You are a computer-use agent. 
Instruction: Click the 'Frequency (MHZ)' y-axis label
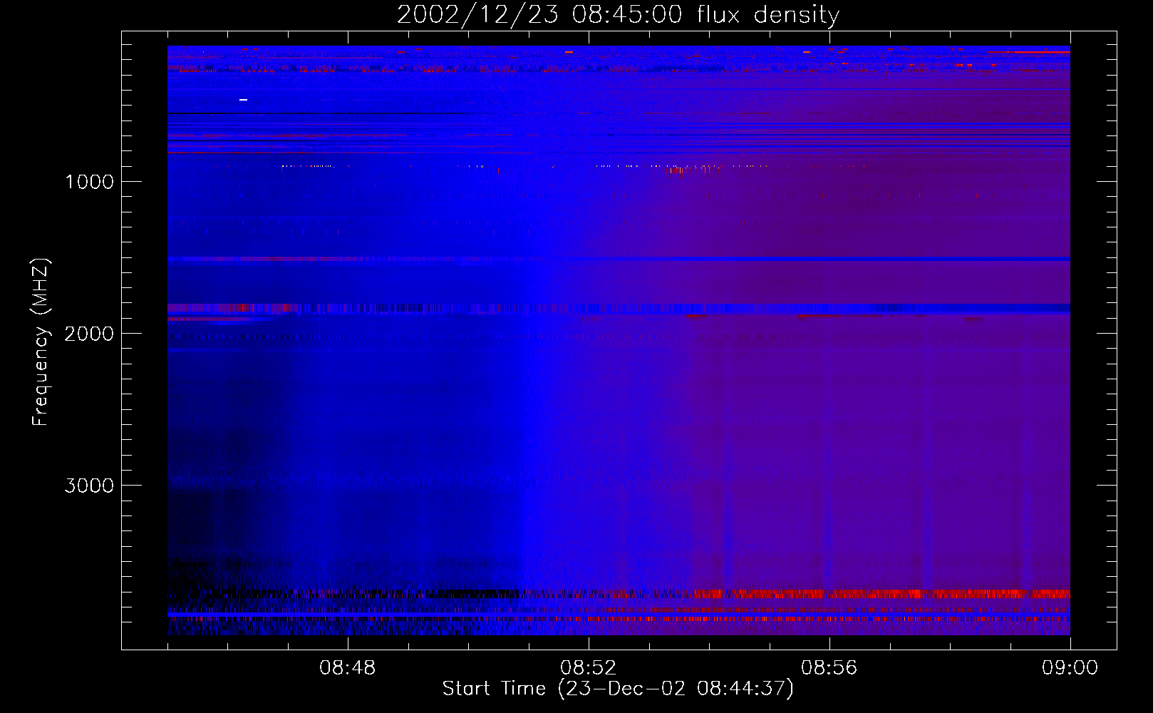point(41,342)
